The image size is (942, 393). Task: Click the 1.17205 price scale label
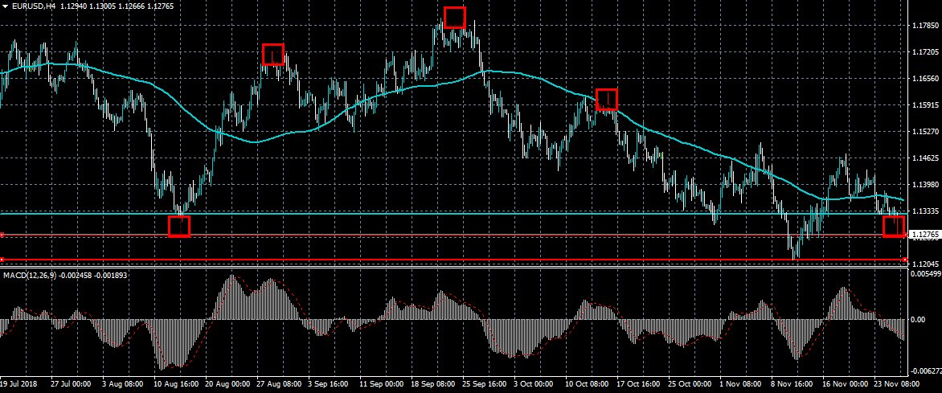[x=926, y=52]
